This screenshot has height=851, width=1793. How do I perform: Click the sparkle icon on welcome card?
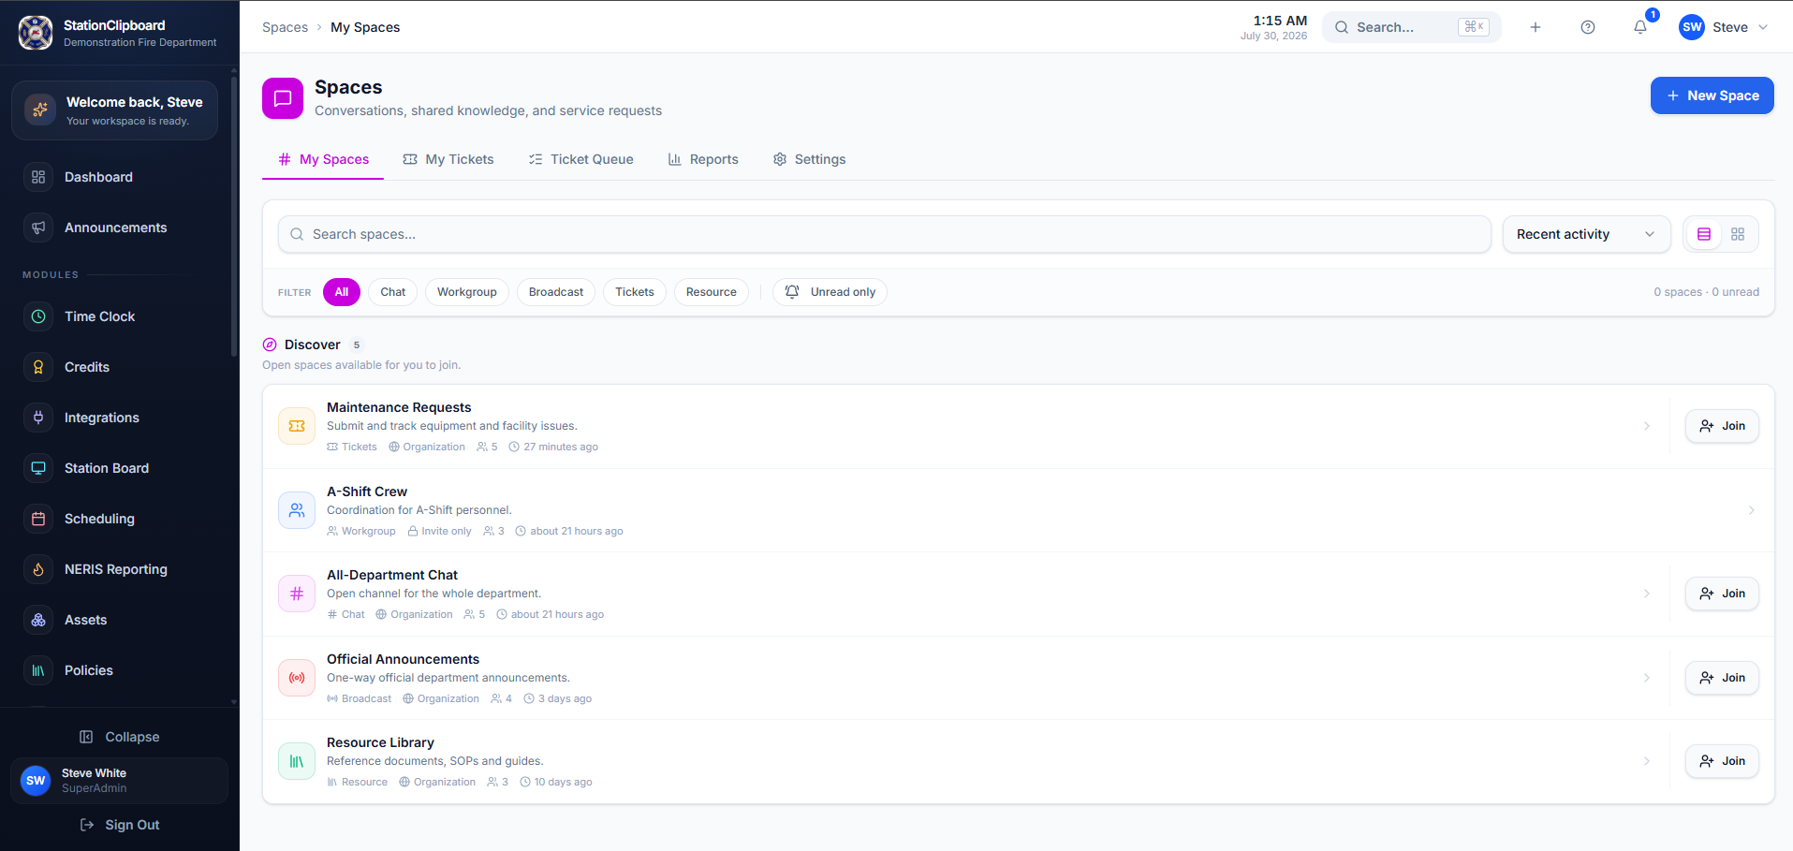pos(39,110)
